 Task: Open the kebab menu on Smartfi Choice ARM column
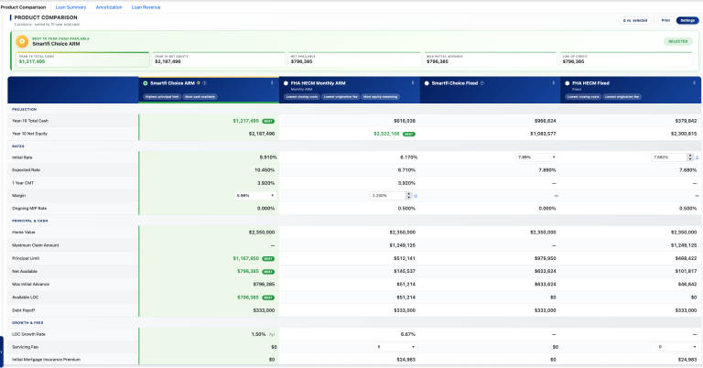[272, 83]
